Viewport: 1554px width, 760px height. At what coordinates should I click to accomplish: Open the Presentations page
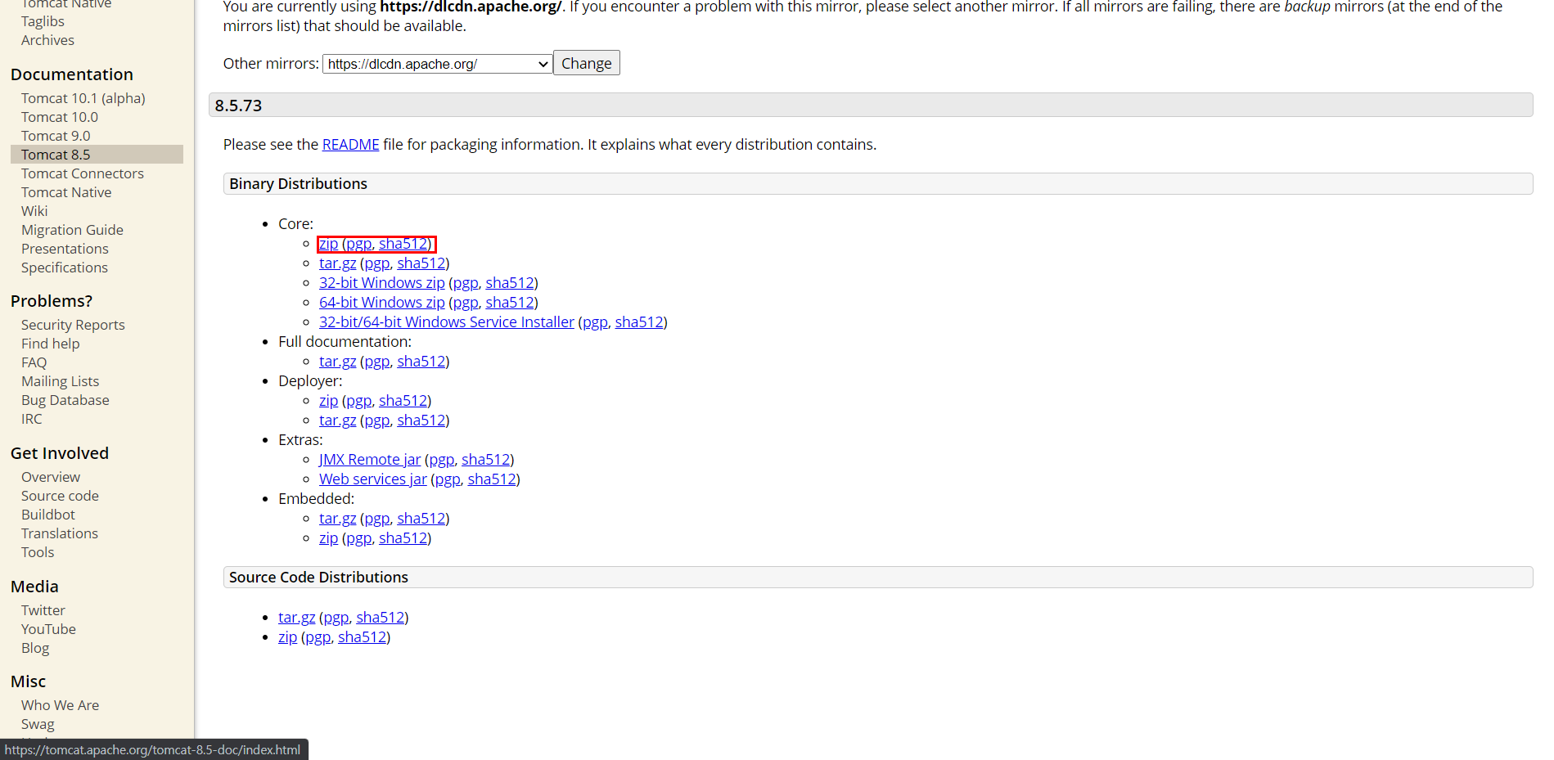(x=65, y=249)
